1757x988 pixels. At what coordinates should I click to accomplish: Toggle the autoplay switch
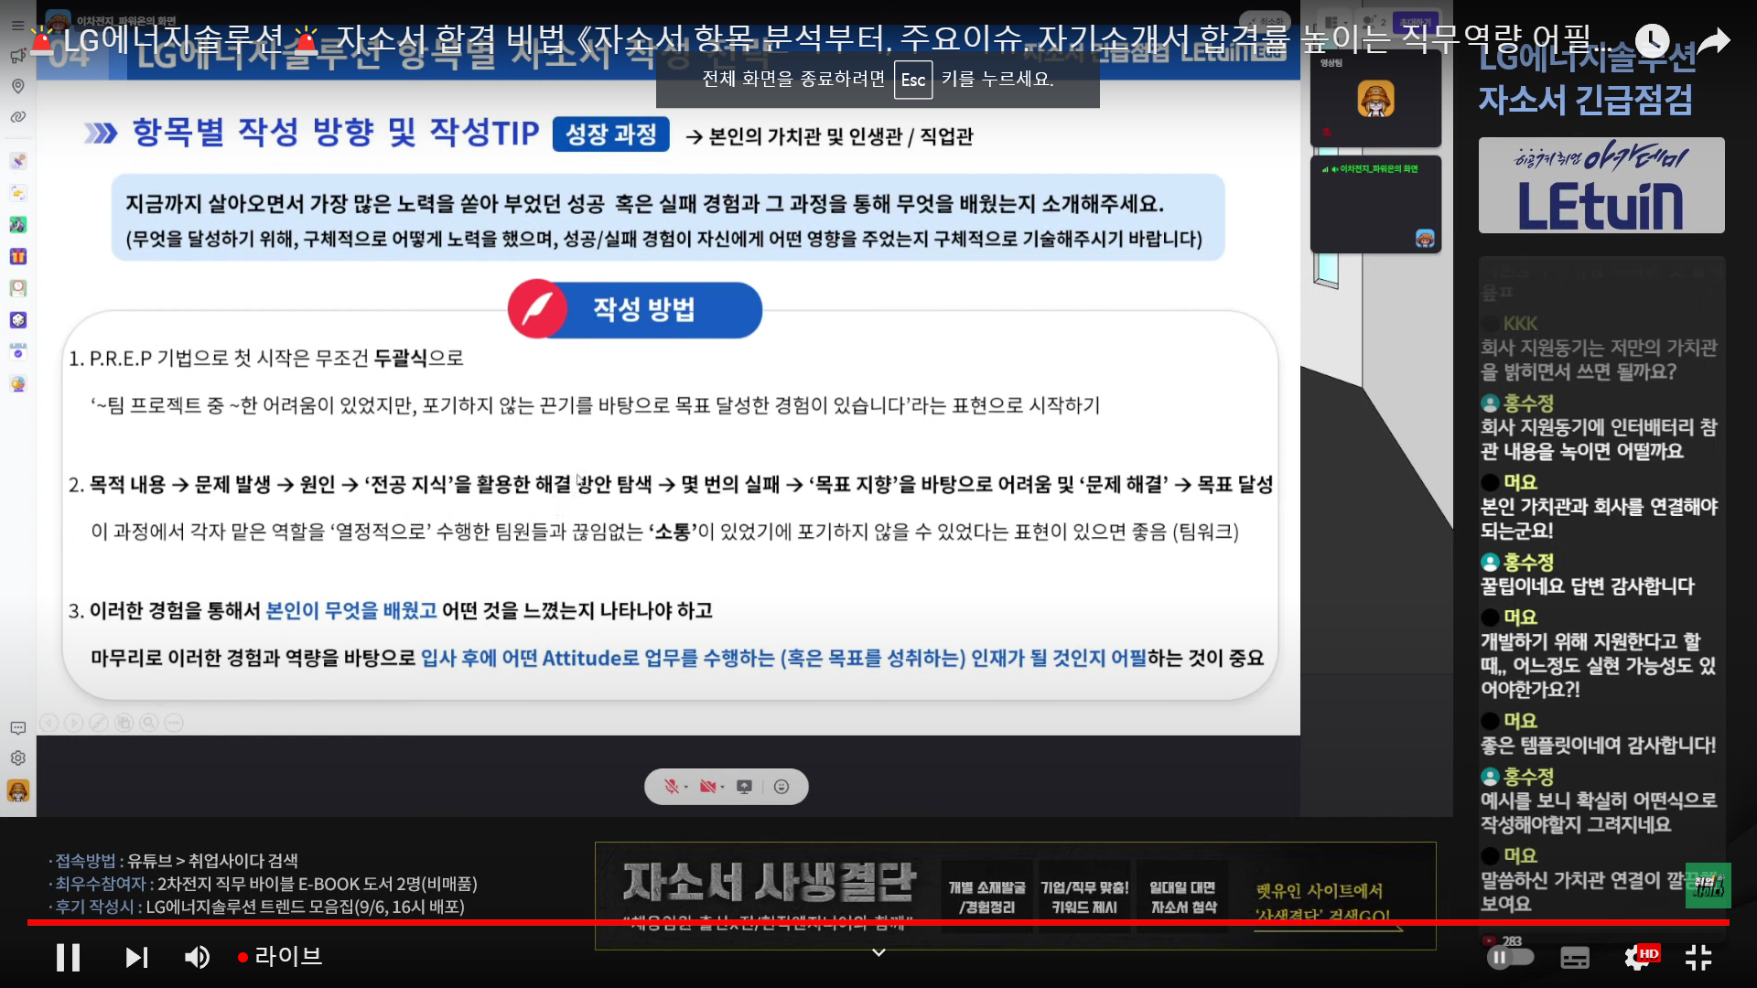click(1510, 957)
